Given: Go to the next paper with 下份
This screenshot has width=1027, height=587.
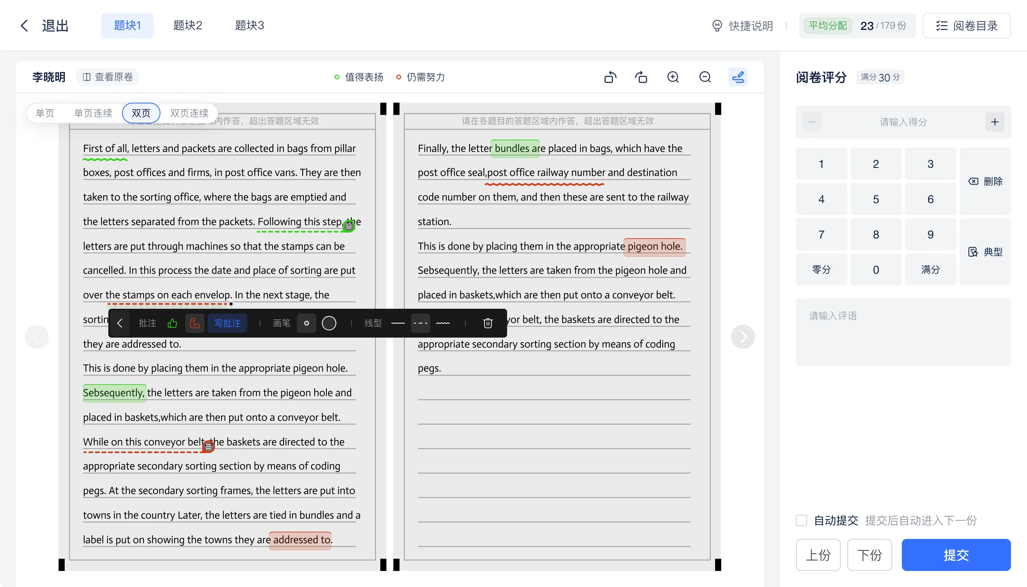Looking at the screenshot, I should (x=869, y=555).
